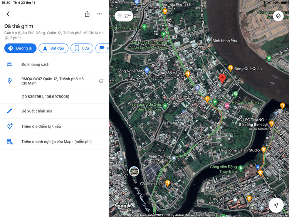Tap Sân bóng đá Ông Bầu Bảo Long marker
The height and width of the screenshot is (217, 289).
[x=165, y=106]
